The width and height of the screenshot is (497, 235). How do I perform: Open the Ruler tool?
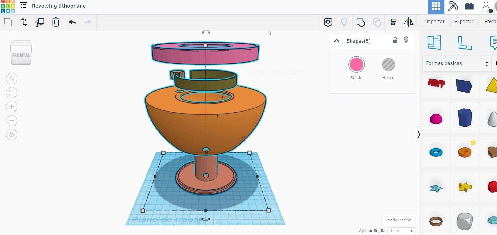pos(465,43)
